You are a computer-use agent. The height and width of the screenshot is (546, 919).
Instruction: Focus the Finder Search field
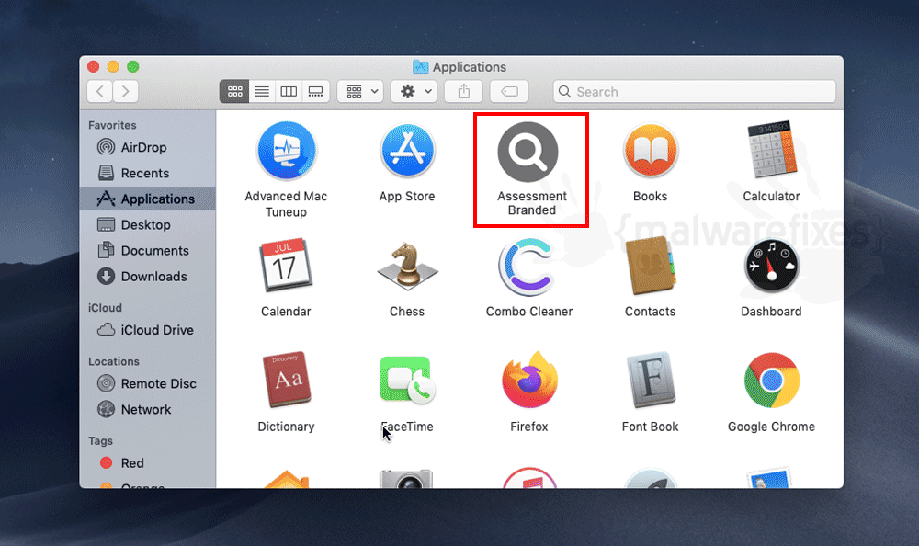[x=695, y=92]
